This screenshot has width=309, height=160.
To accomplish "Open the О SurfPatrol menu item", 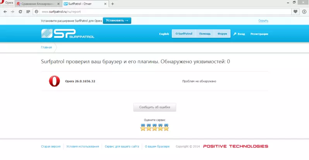I will [184, 34].
